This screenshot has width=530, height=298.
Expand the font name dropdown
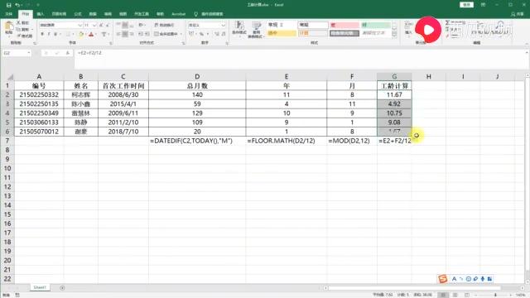(x=79, y=26)
